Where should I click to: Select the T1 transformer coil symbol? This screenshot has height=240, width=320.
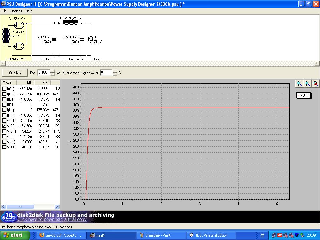pyautogui.click(x=6, y=36)
